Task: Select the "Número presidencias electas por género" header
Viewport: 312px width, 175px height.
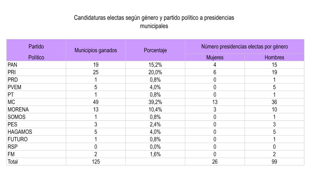Action: coord(244,47)
